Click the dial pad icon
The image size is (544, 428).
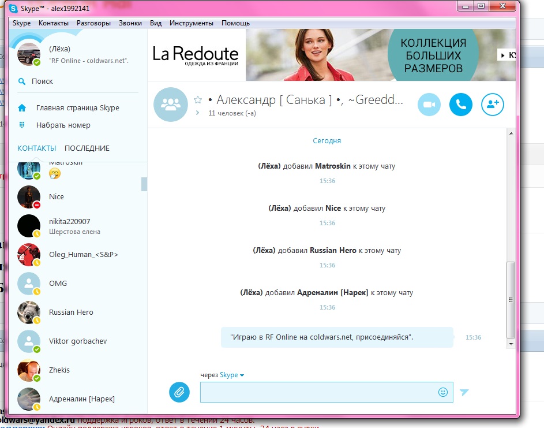(22, 125)
